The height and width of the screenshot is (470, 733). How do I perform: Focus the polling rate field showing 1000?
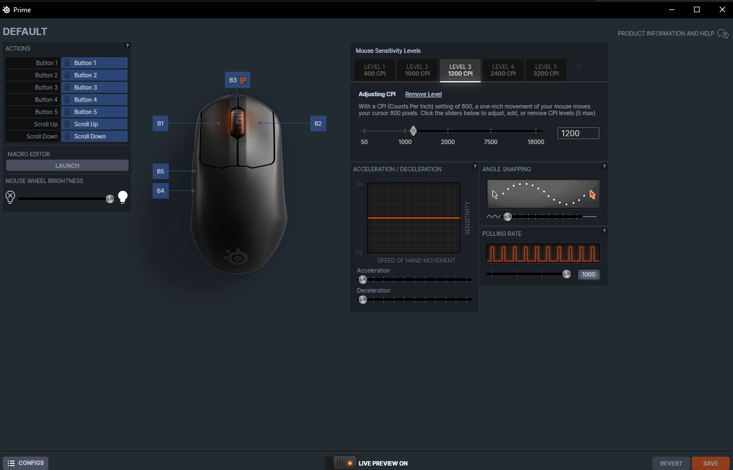point(589,274)
